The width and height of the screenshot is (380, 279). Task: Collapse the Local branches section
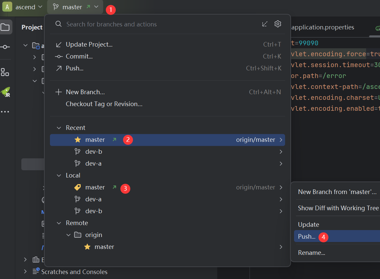coord(59,176)
